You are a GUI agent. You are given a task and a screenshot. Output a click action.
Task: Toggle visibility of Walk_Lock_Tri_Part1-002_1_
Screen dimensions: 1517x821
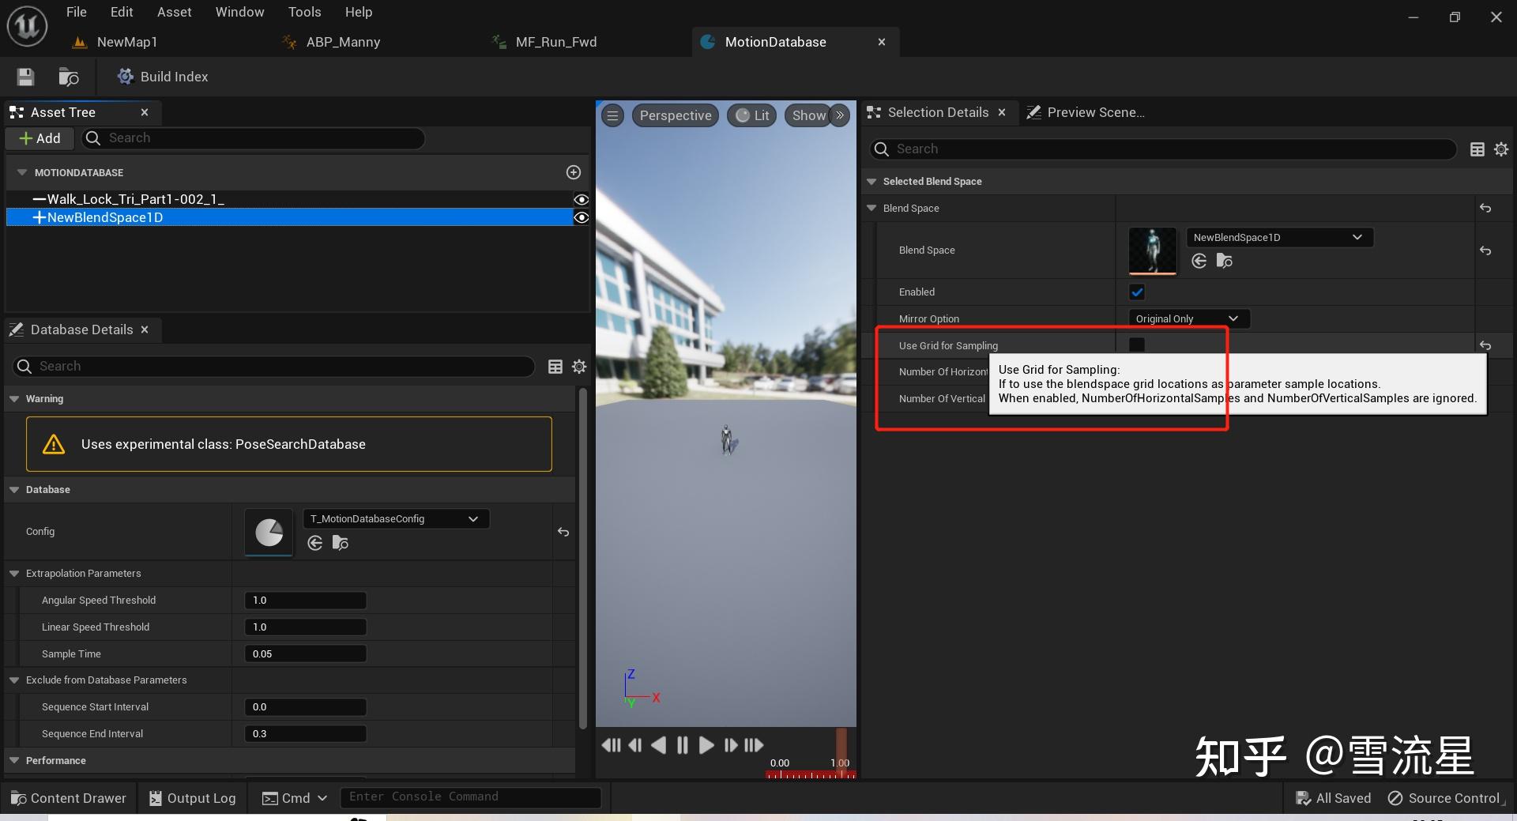[582, 199]
